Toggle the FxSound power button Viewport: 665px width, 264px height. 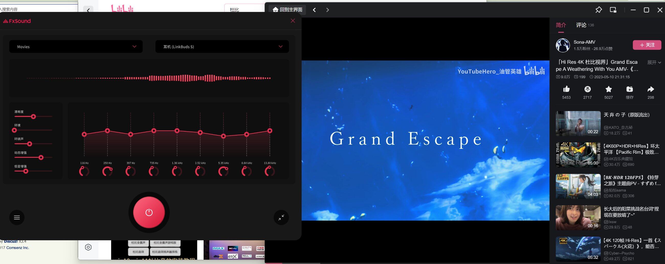(149, 212)
